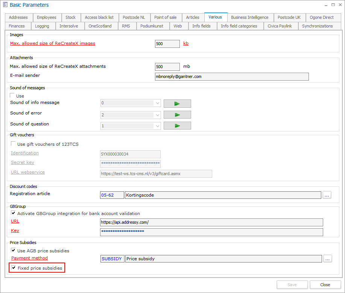The width and height of the screenshot is (345, 293).
Task: Browse for price subsidy payment method
Action: 327,259
